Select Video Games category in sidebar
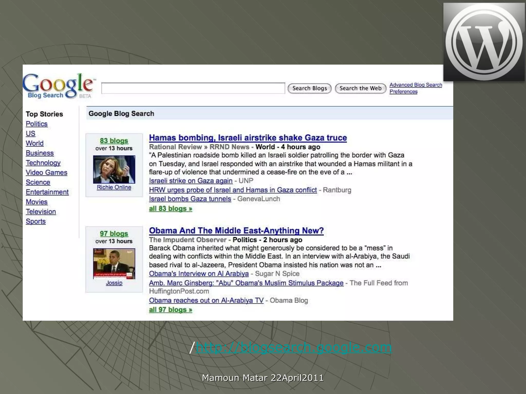This screenshot has height=394, width=526. [46, 173]
